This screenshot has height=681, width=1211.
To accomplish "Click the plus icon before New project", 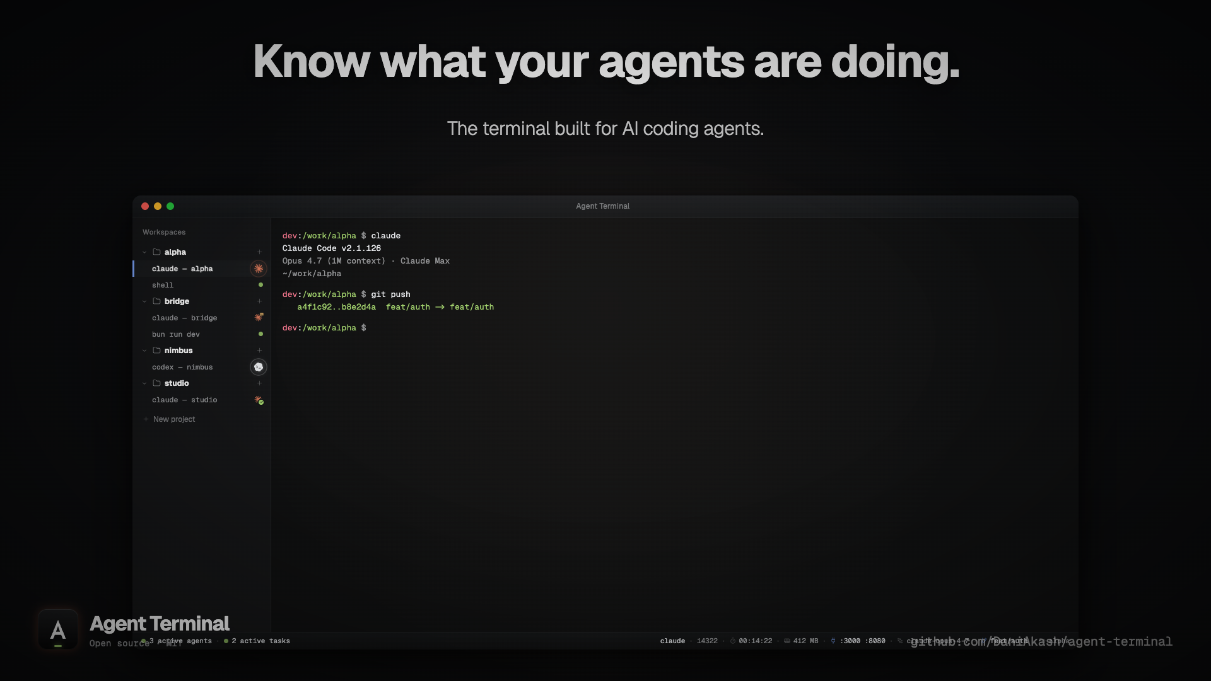I will (146, 419).
